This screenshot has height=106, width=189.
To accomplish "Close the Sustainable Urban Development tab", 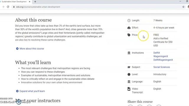I will click(30, 2).
